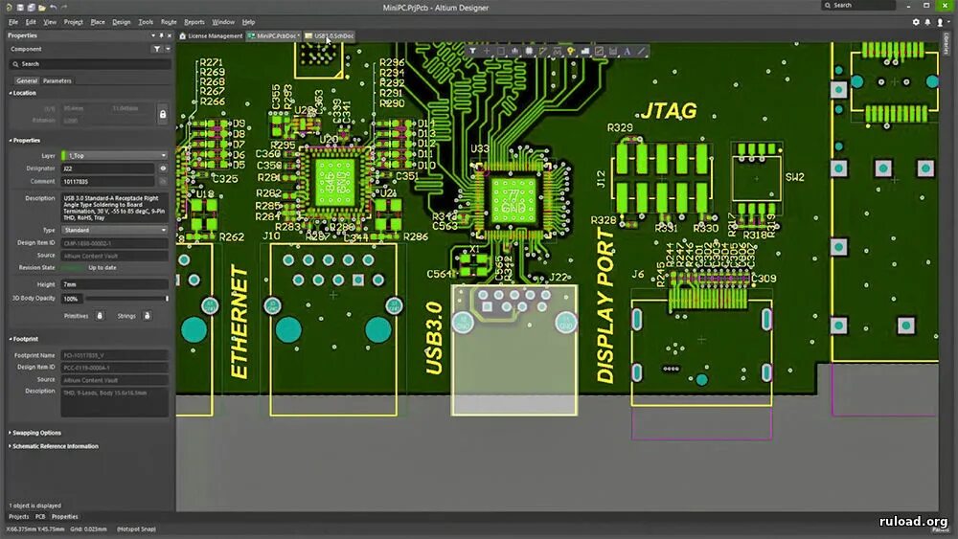Open the Route menu
Screen dimensions: 958x539
[169, 22]
